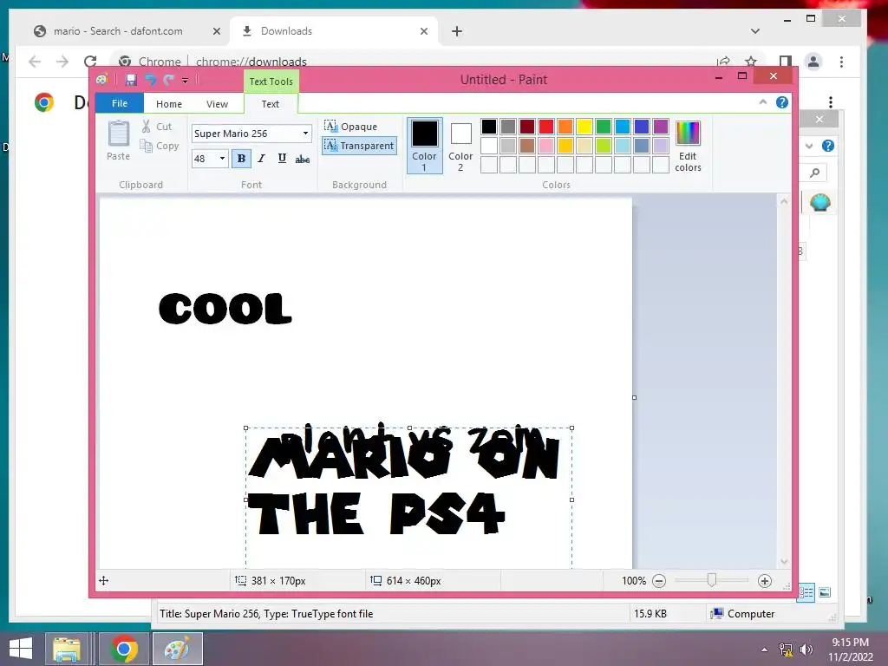Collapse the Paint ribbon with the chevron
Screen dimensions: 888x666
763,102
